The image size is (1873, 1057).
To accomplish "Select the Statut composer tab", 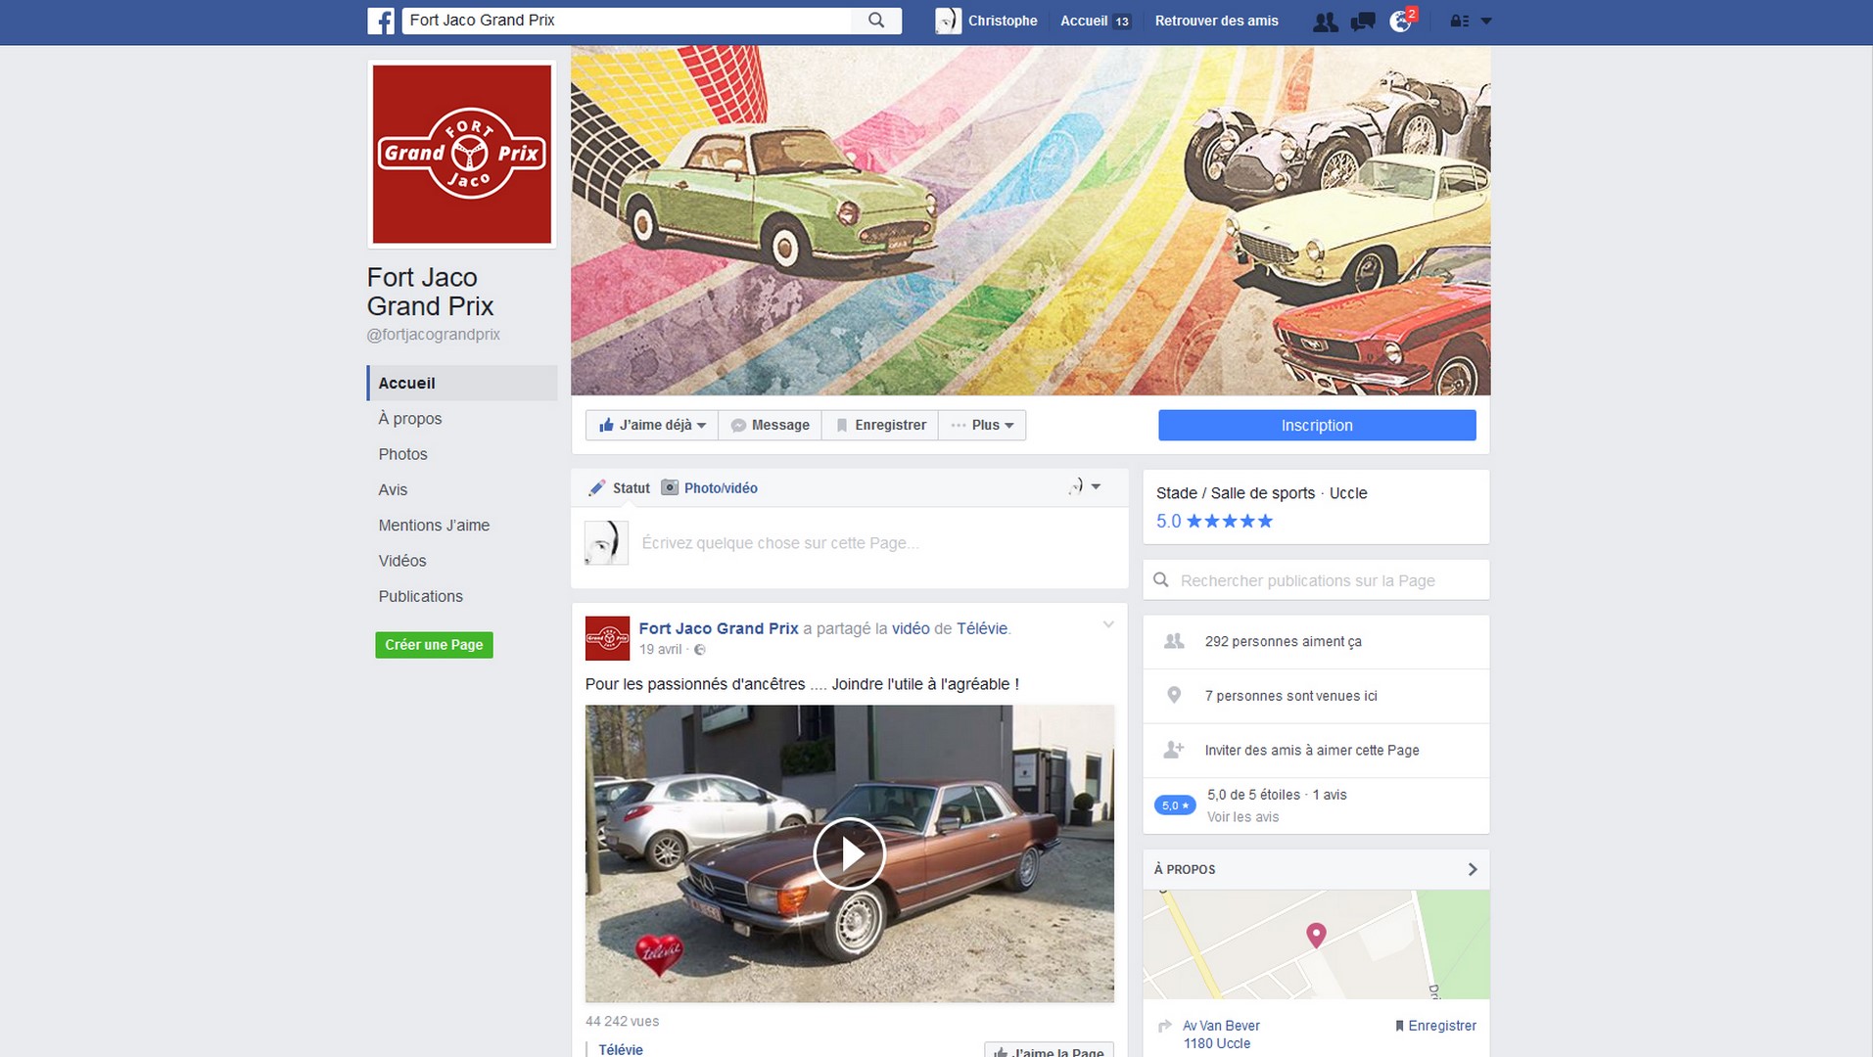I will point(619,487).
